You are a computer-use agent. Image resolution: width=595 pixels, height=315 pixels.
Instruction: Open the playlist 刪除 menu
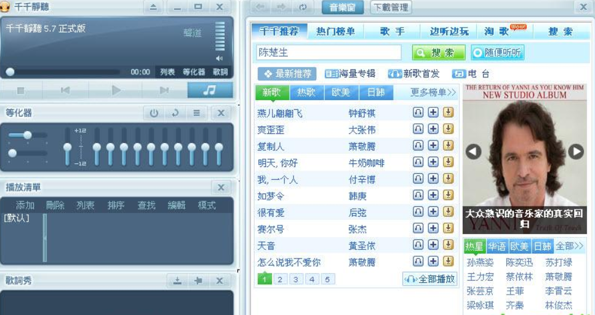[55, 205]
